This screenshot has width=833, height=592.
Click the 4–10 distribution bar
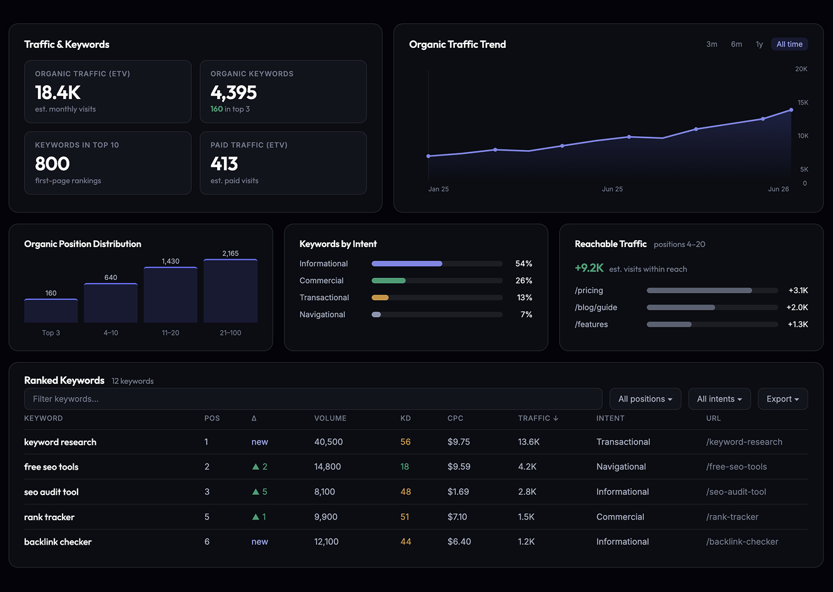(110, 303)
